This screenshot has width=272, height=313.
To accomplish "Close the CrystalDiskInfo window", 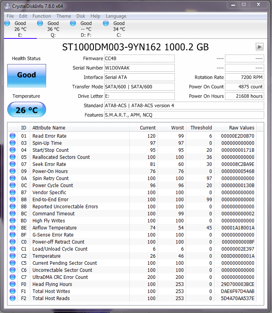I will click(x=258, y=5).
